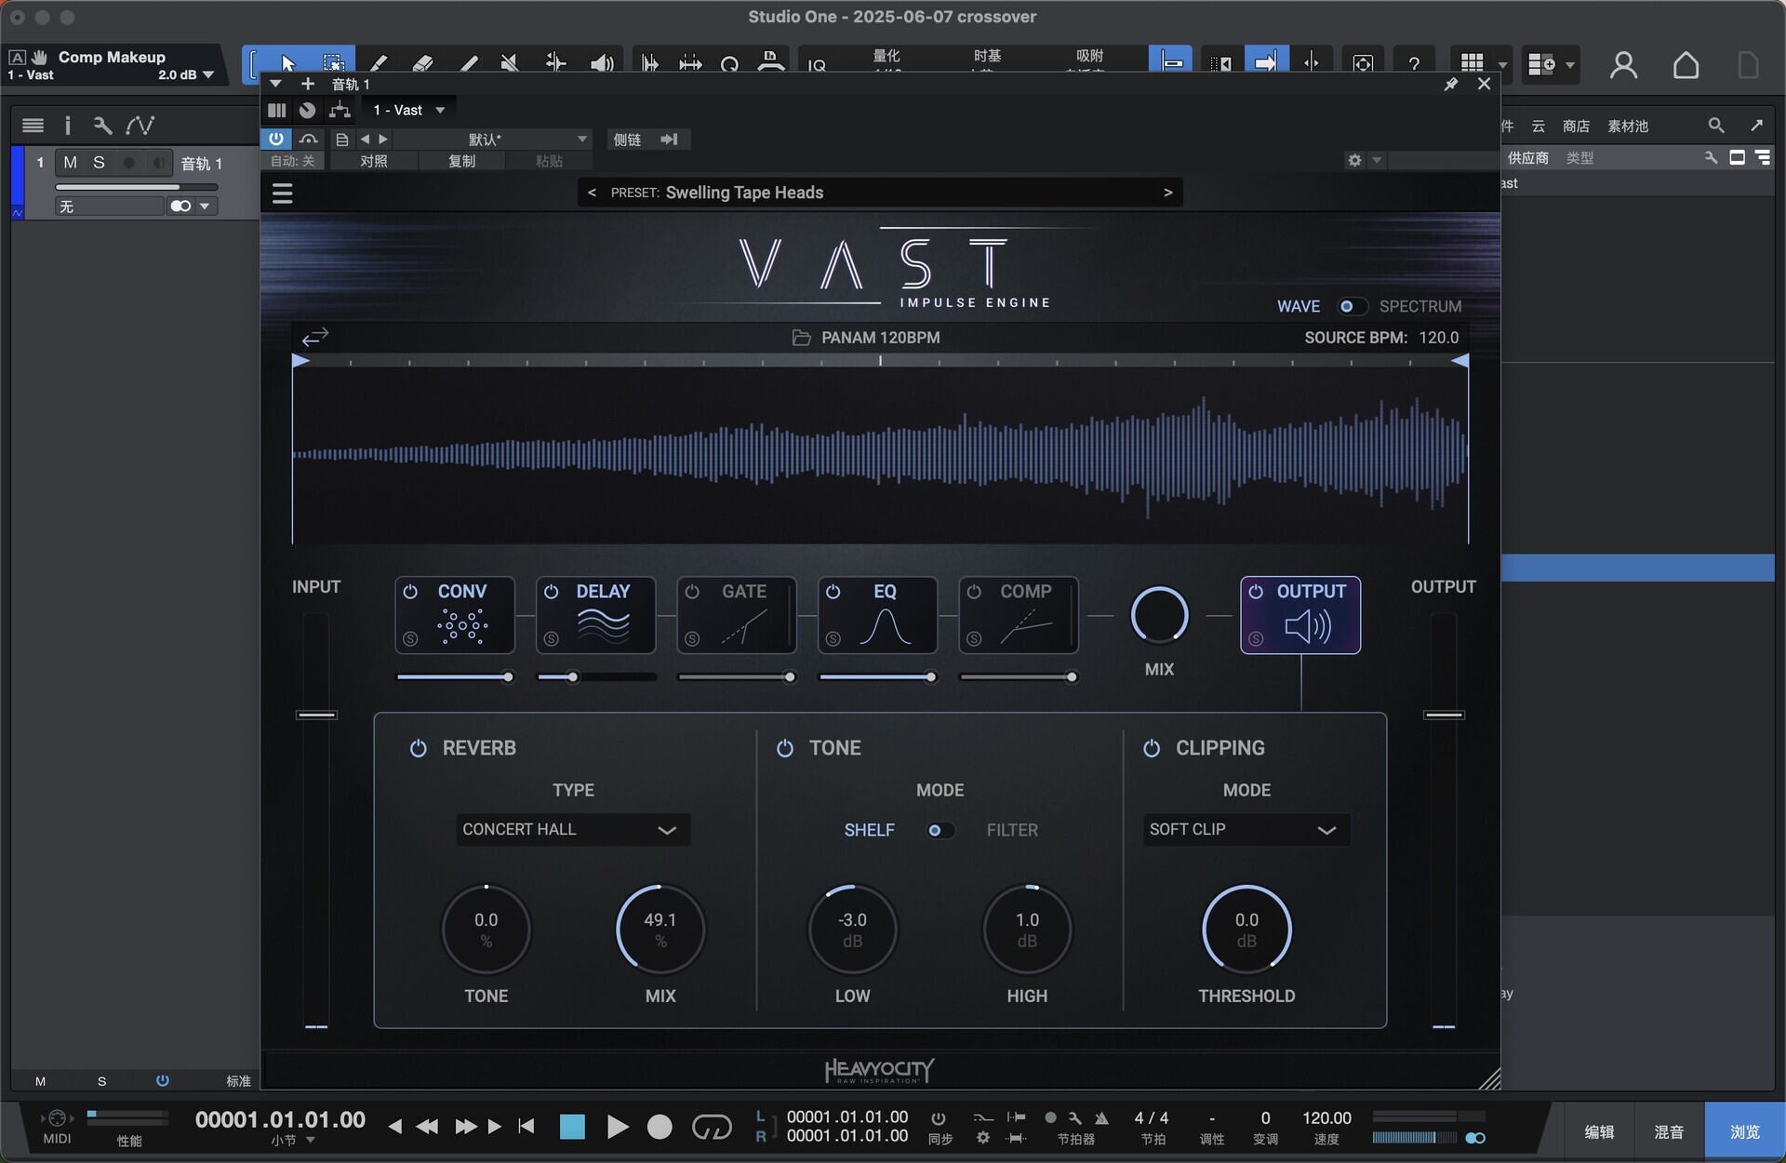Screen dimensions: 1786x1163
Task: Go to the previous Vast preset
Action: click(x=592, y=193)
